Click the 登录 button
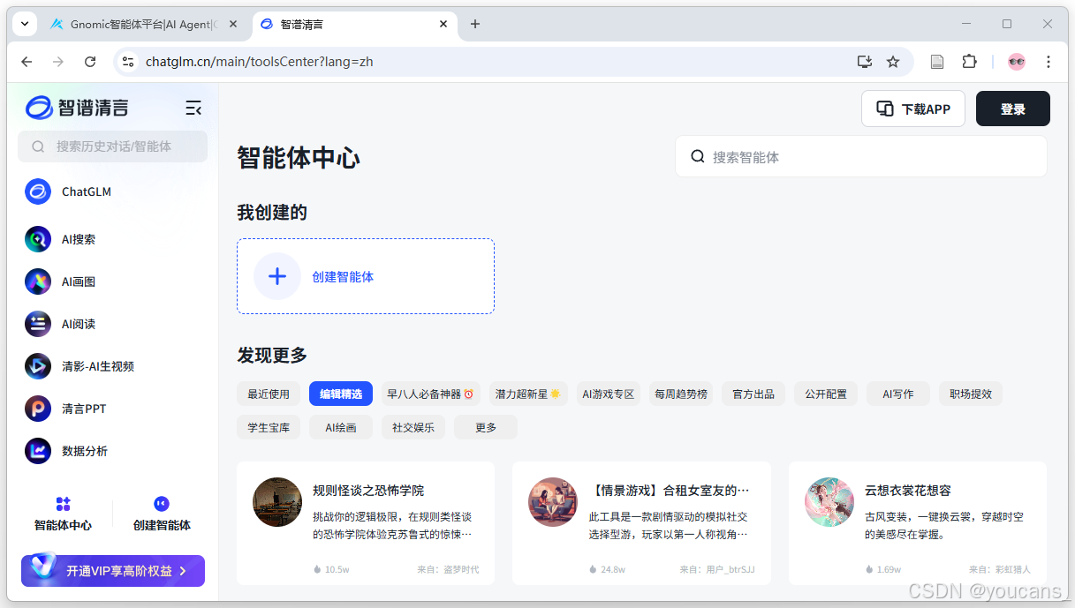This screenshot has width=1075, height=608. pyautogui.click(x=1013, y=109)
